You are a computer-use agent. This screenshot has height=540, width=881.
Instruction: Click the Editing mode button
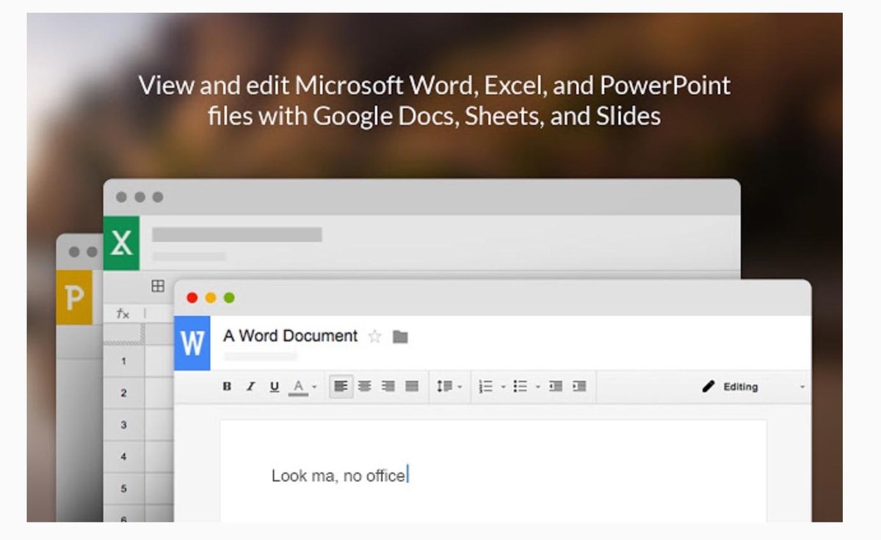(x=730, y=387)
